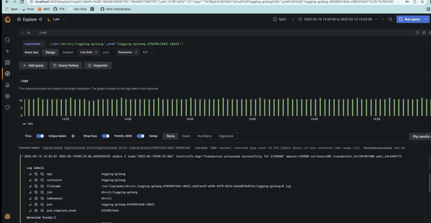Open the Server Admin shield icon

point(8,107)
